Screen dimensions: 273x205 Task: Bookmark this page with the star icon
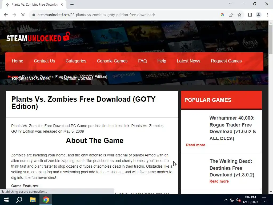pos(239,15)
